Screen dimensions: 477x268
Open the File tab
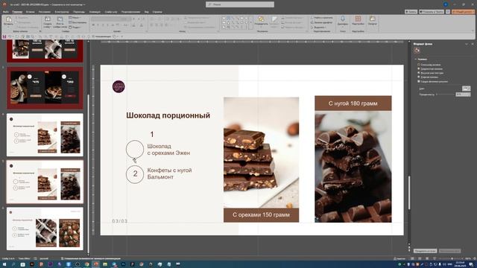pos(5,12)
